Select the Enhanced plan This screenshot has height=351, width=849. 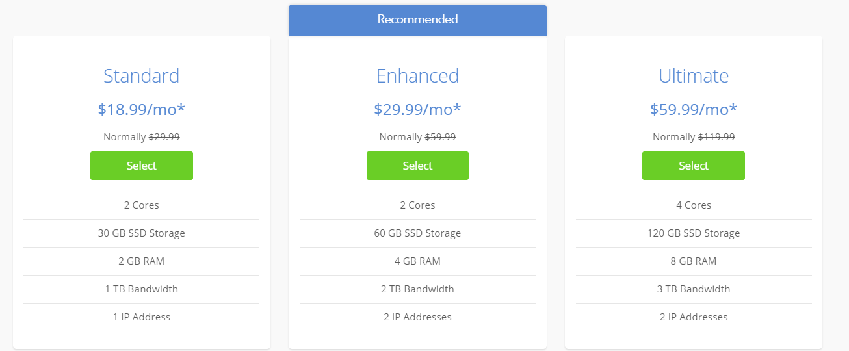click(417, 166)
